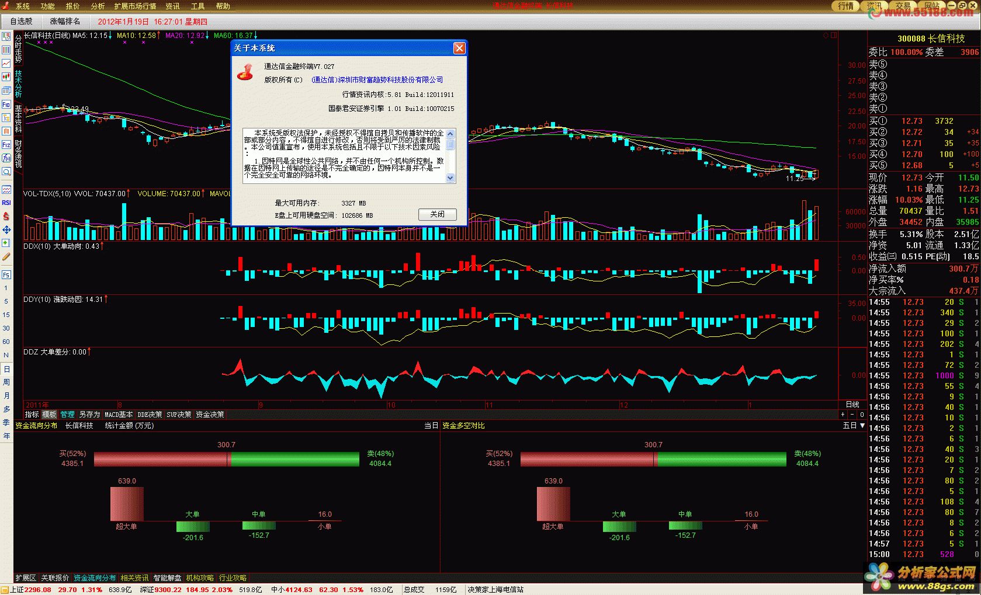Select the line trend chart icon in the sidebar
This screenshot has height=595, width=981.
click(6, 63)
